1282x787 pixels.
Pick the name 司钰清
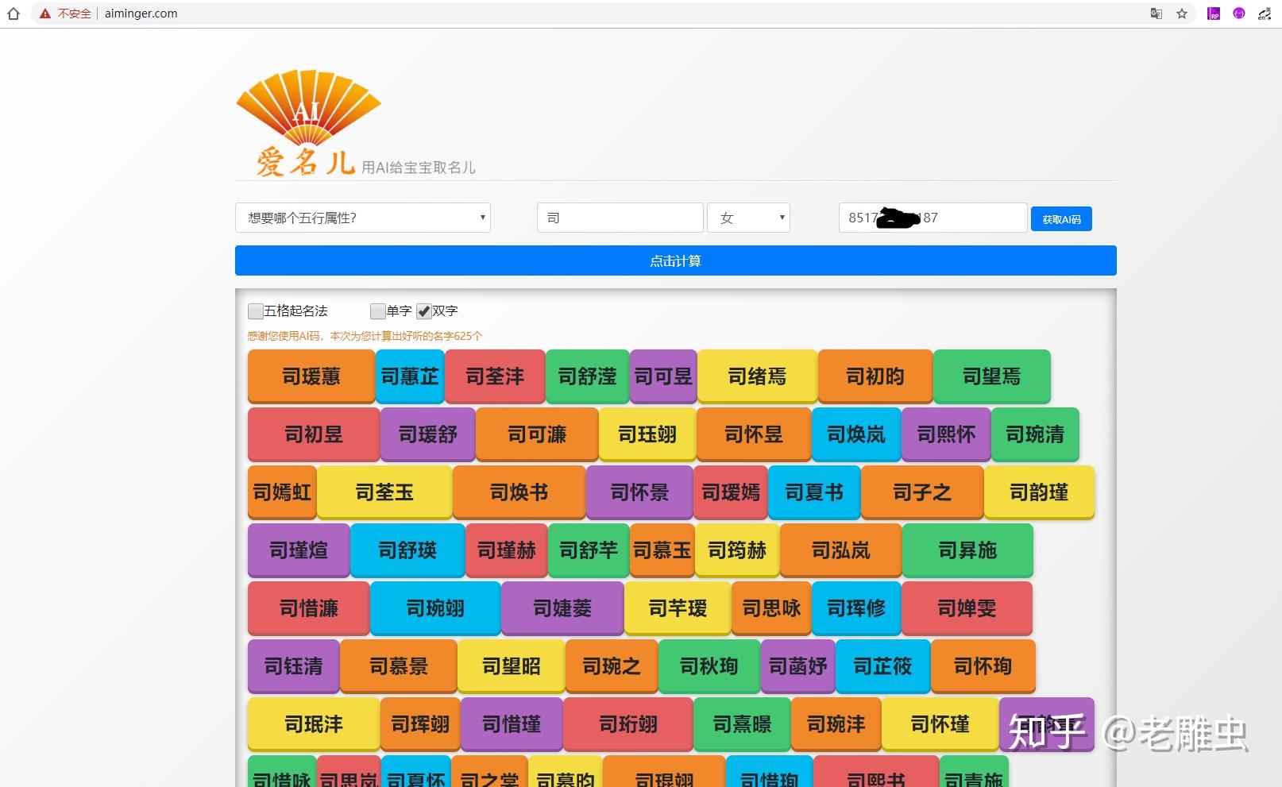click(x=294, y=666)
